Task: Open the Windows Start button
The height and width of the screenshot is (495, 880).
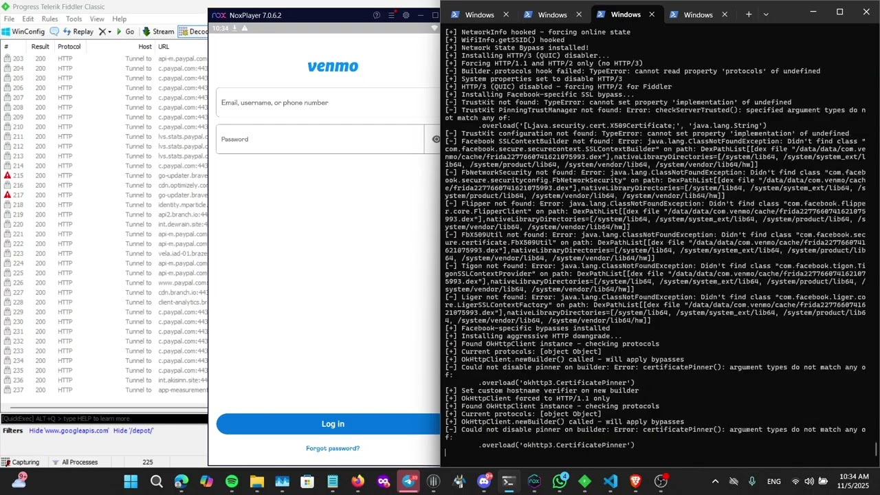Action: point(131,481)
